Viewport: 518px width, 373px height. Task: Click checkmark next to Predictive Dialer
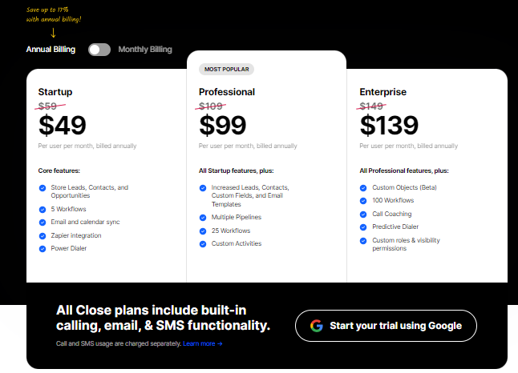pyautogui.click(x=363, y=227)
